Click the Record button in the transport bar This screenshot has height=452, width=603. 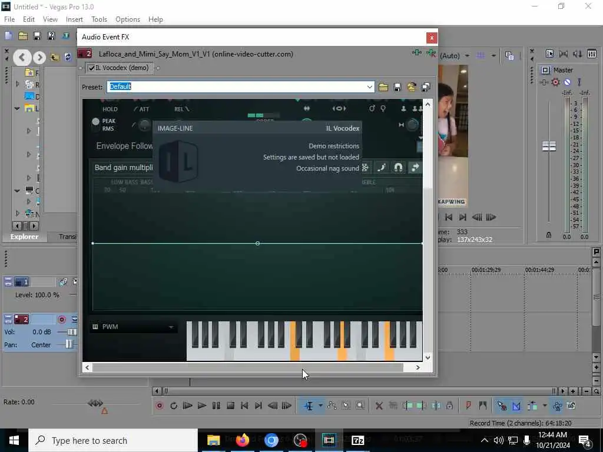click(x=160, y=406)
